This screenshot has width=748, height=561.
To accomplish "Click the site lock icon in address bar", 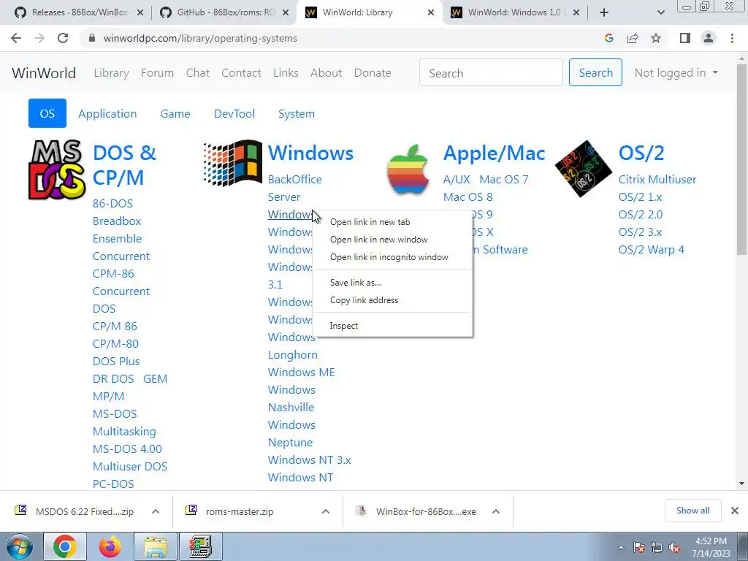I will click(x=92, y=38).
